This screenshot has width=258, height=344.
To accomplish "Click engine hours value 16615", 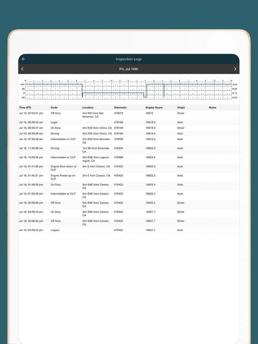I will pos(149,113).
